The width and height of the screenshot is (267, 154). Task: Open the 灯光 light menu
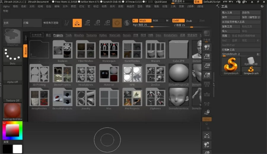click(x=82, y=6)
